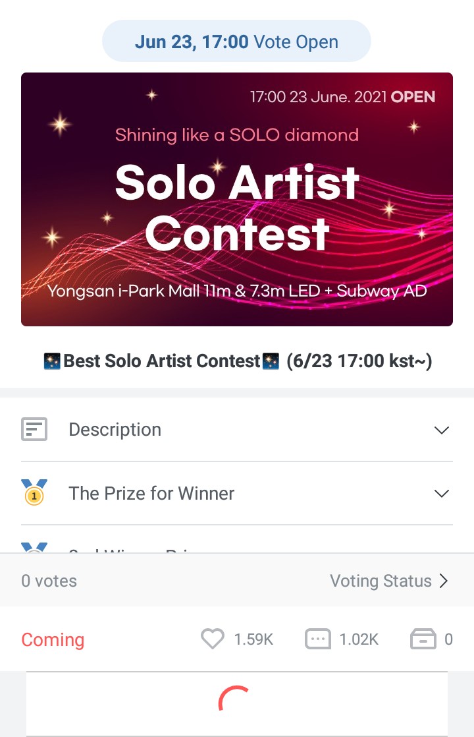
Task: Click the Description document icon
Action: [34, 430]
